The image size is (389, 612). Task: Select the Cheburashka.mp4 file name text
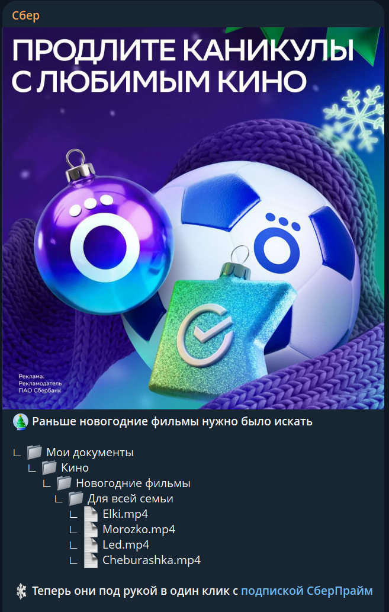pos(152,560)
